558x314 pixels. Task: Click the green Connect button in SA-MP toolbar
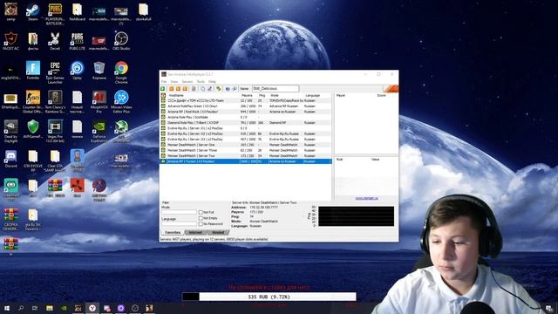(163, 89)
